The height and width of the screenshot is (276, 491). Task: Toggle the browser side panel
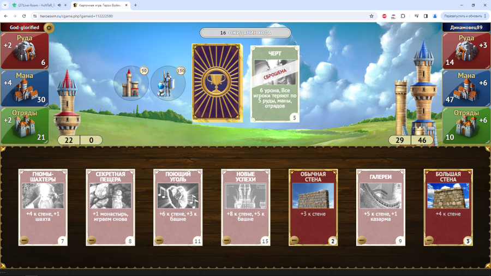point(426,16)
